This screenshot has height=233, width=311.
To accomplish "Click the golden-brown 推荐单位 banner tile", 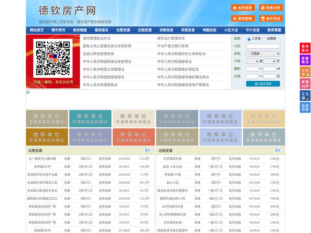I will pos(47,137).
